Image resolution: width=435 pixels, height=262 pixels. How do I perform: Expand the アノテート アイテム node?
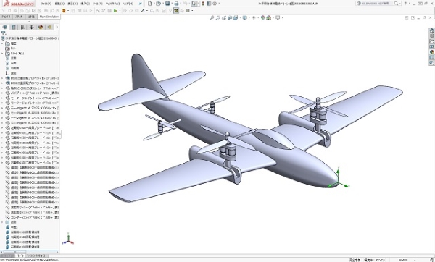pyautogui.click(x=2, y=53)
